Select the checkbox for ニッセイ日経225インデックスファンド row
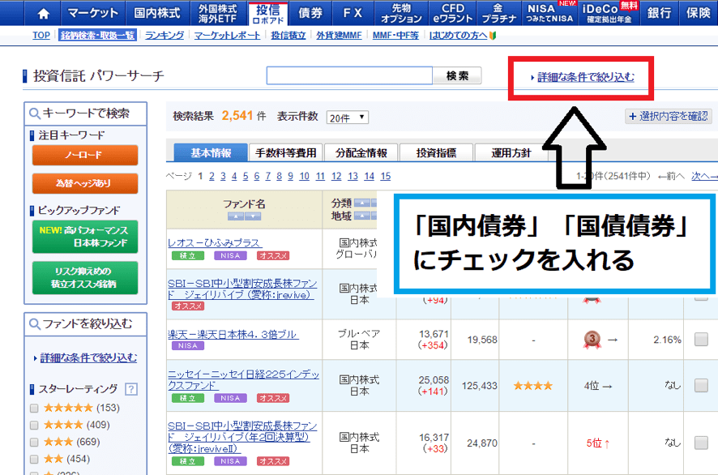 pos(701,386)
